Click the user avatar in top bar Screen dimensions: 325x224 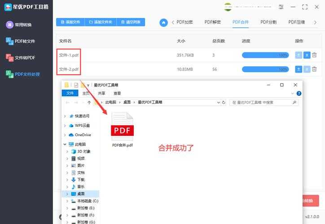228,7
